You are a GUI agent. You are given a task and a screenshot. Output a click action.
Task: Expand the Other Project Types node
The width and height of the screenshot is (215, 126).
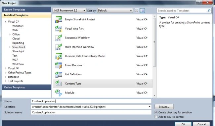coord(6,73)
